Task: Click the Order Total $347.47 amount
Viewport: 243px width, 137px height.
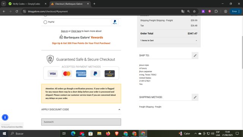Action: [193, 33]
